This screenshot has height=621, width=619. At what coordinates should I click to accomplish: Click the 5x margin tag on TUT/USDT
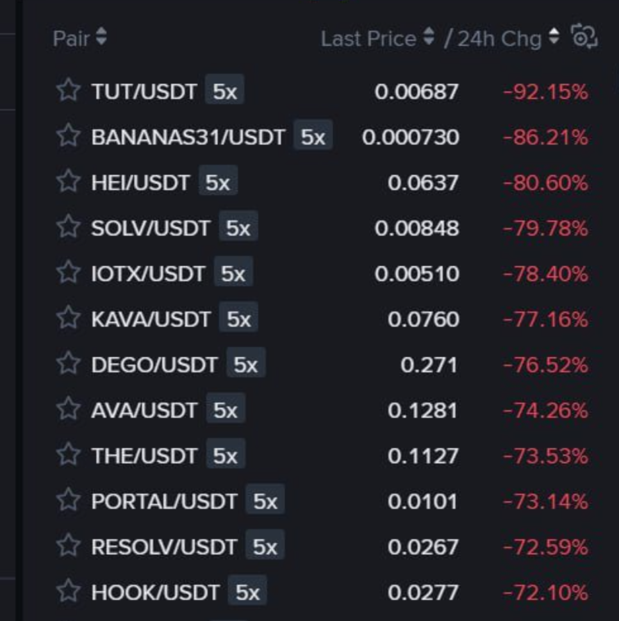[x=225, y=92]
